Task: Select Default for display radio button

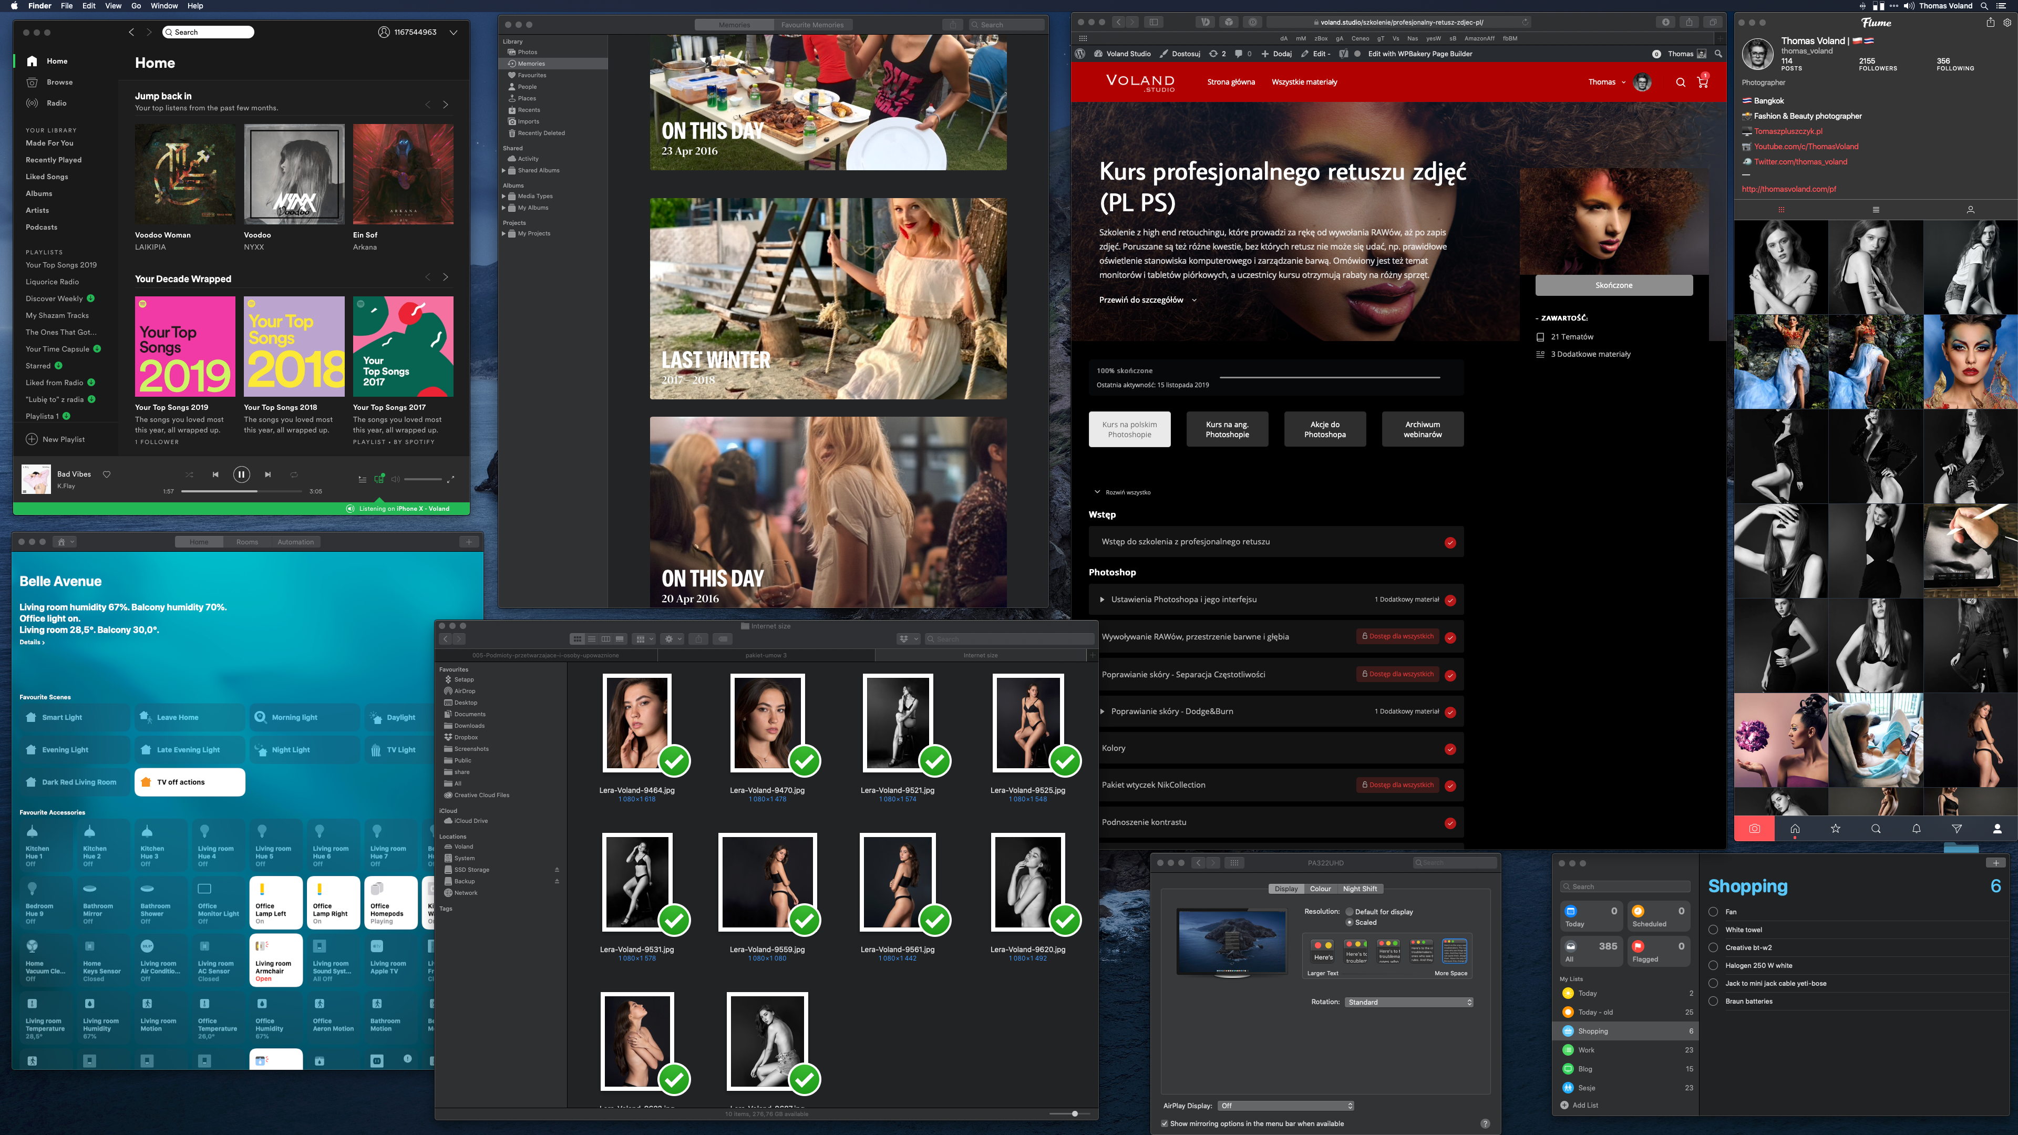Action: pyautogui.click(x=1349, y=912)
